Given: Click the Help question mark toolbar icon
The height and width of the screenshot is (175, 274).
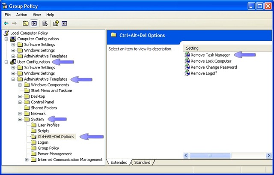Looking at the screenshot, I should coord(56,23).
